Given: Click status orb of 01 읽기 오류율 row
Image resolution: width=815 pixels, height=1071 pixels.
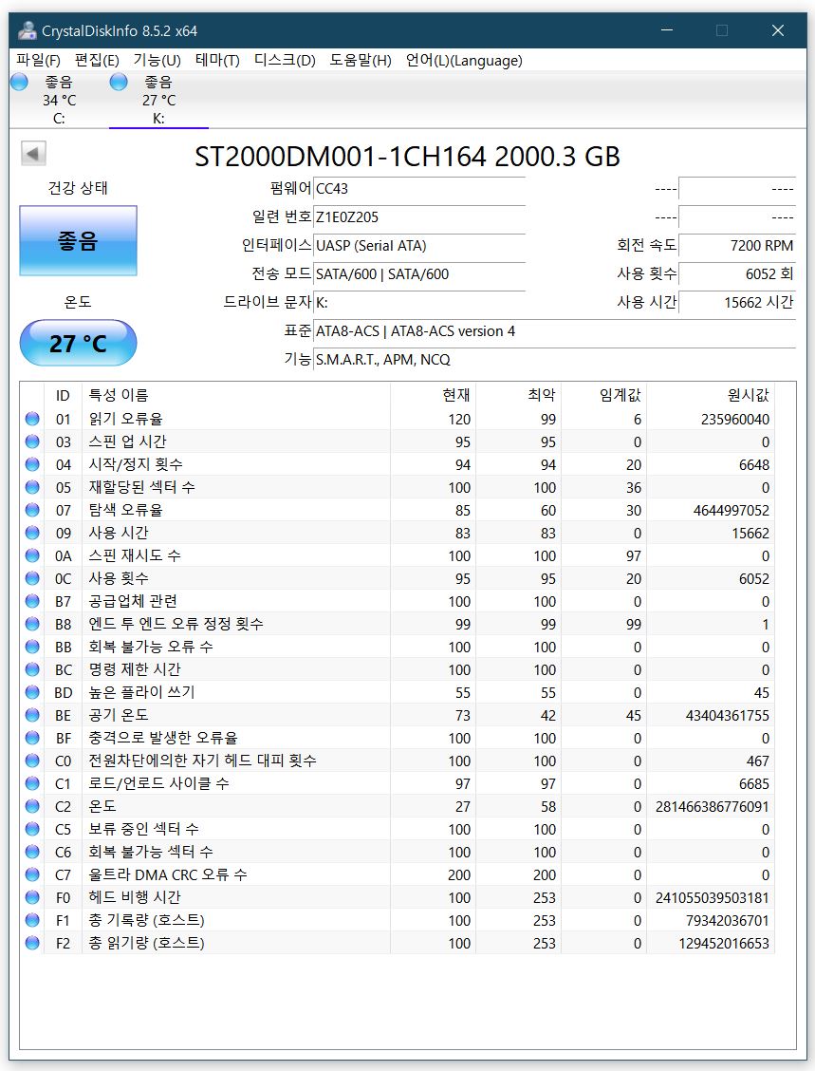Looking at the screenshot, I should [x=32, y=419].
